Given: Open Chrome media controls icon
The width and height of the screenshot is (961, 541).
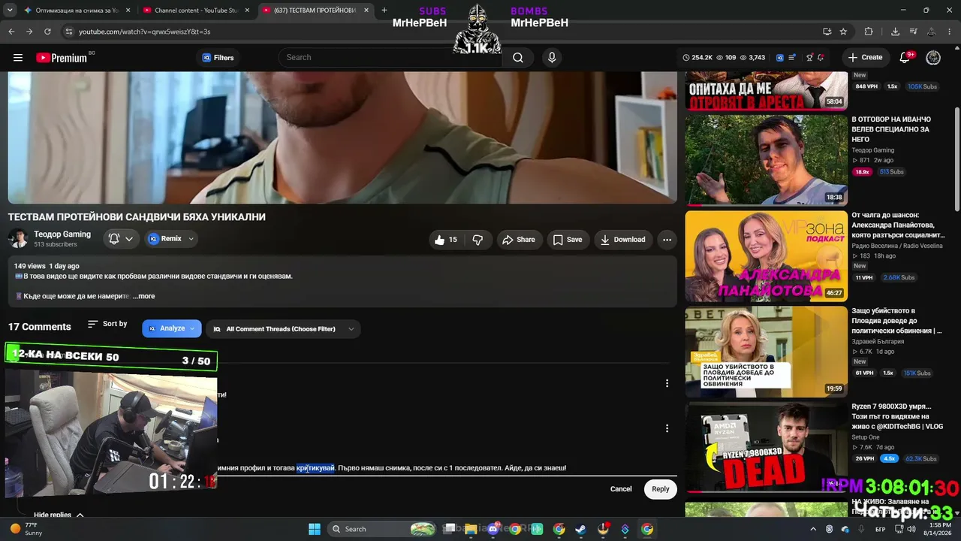Looking at the screenshot, I should 914,32.
